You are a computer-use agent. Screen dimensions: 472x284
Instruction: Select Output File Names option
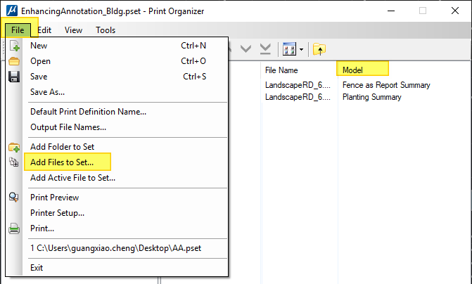click(x=68, y=127)
